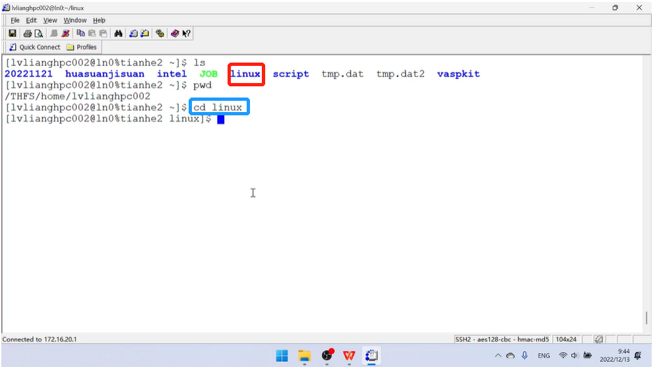Click the Connected to 172.16.20.1 status
The image size is (653, 367).
(x=40, y=339)
